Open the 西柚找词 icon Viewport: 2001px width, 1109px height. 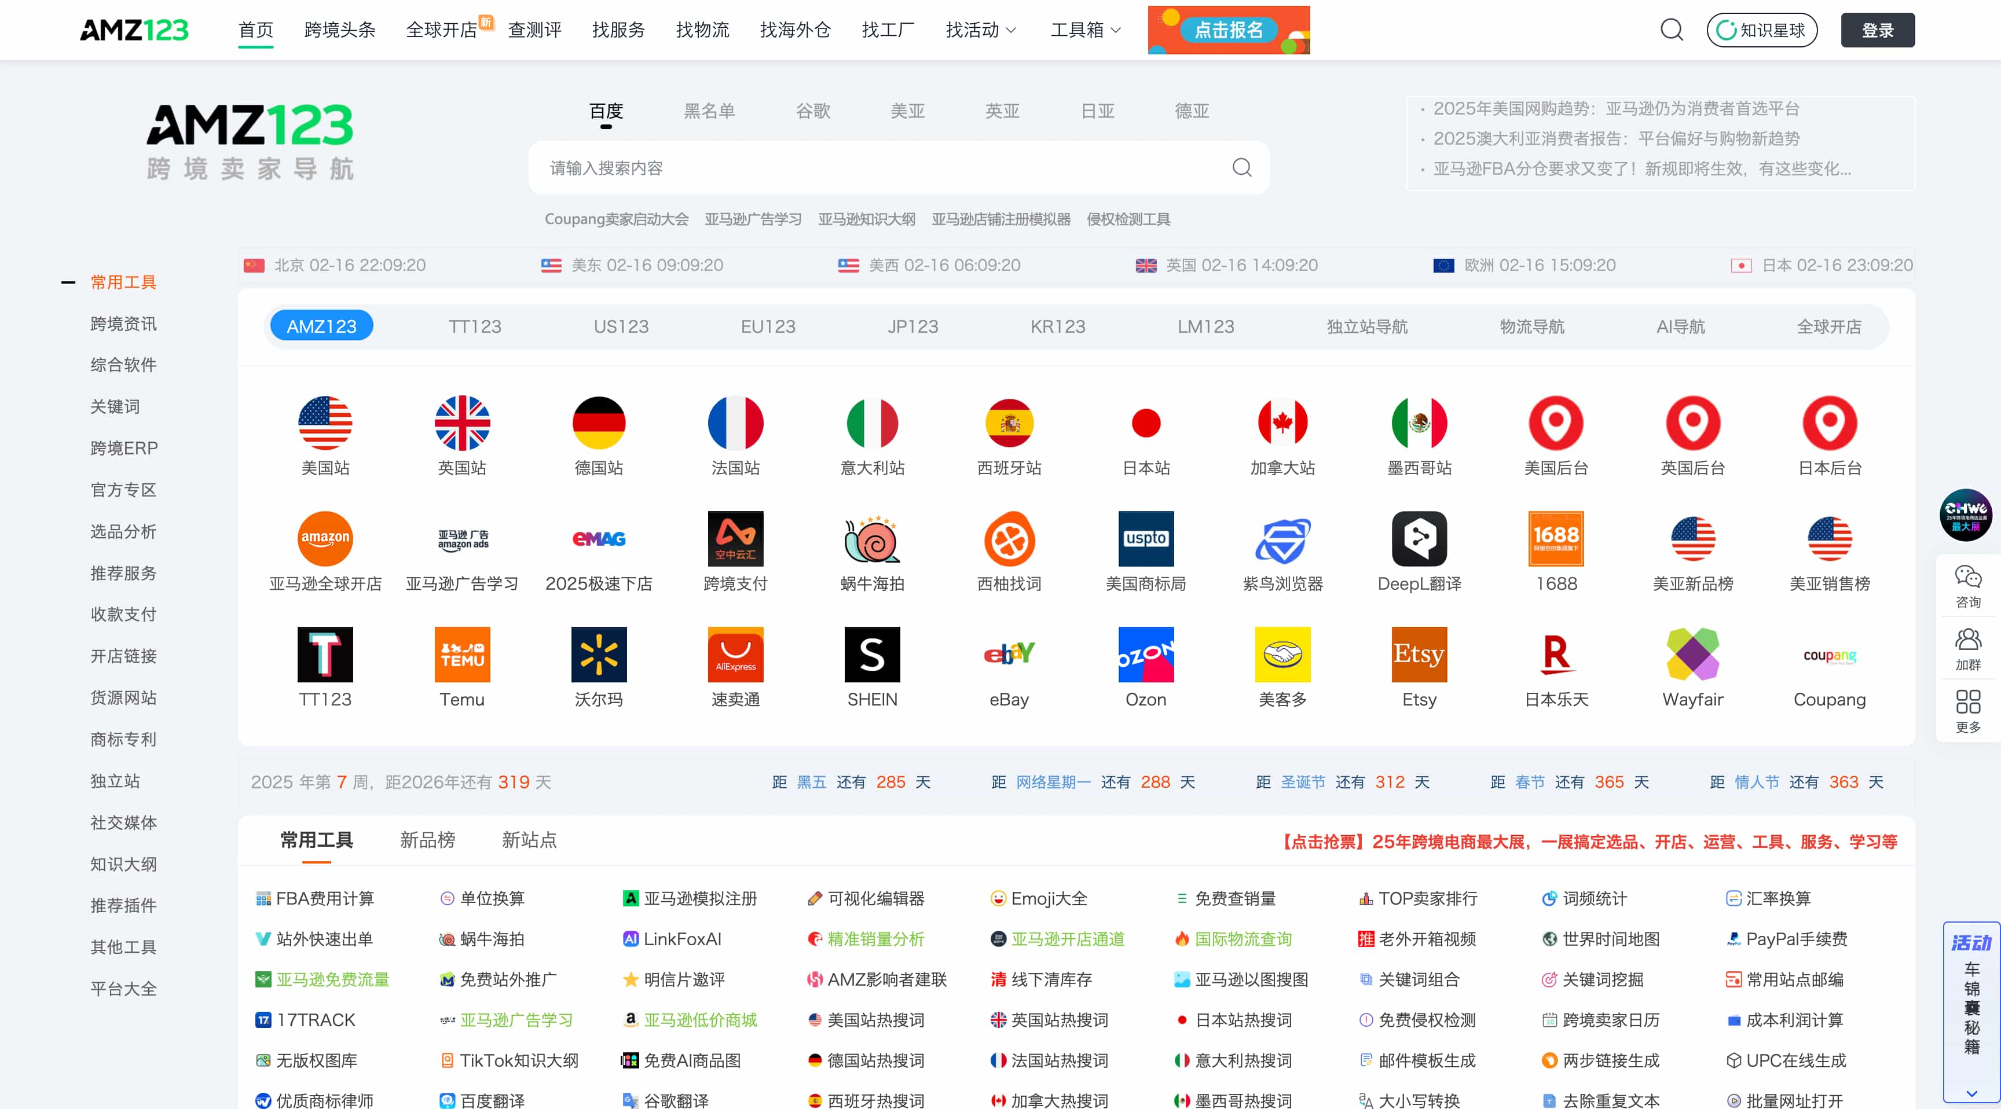[1009, 538]
